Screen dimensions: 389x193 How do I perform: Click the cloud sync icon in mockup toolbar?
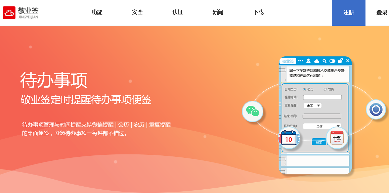316,61
